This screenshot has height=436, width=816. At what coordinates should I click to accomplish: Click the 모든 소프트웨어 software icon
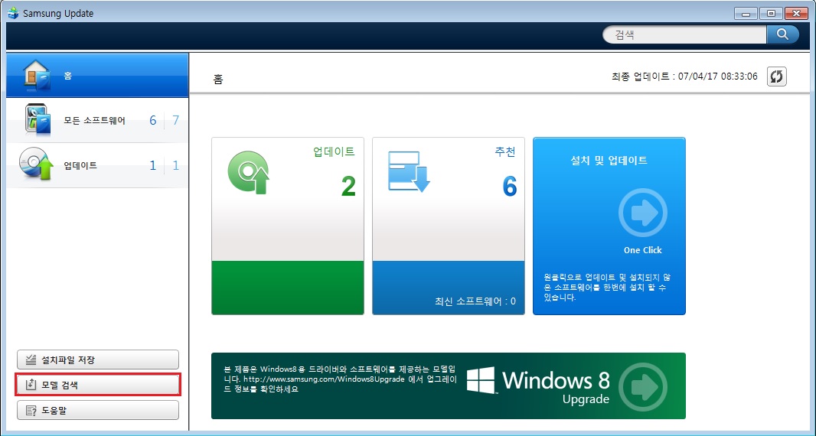point(38,119)
